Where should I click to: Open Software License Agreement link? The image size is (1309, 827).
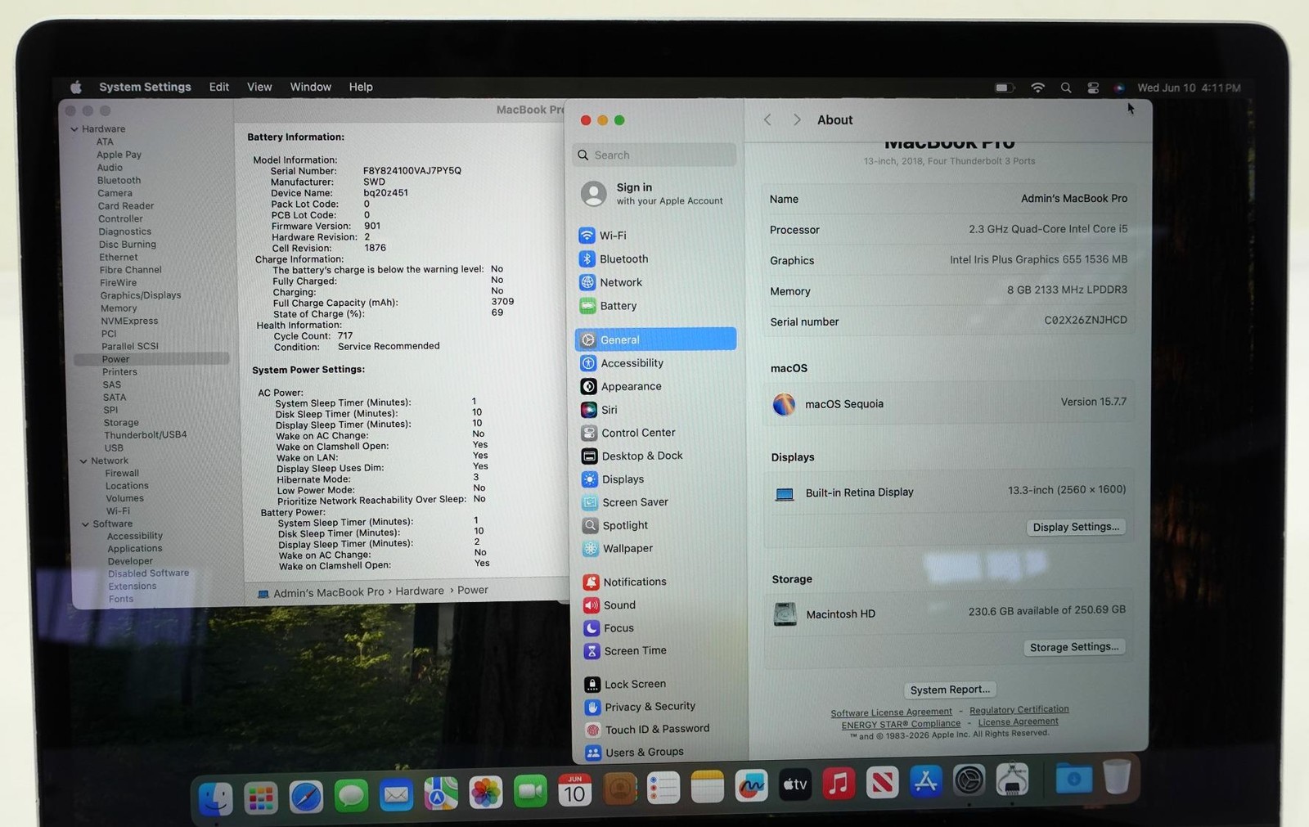point(891,712)
